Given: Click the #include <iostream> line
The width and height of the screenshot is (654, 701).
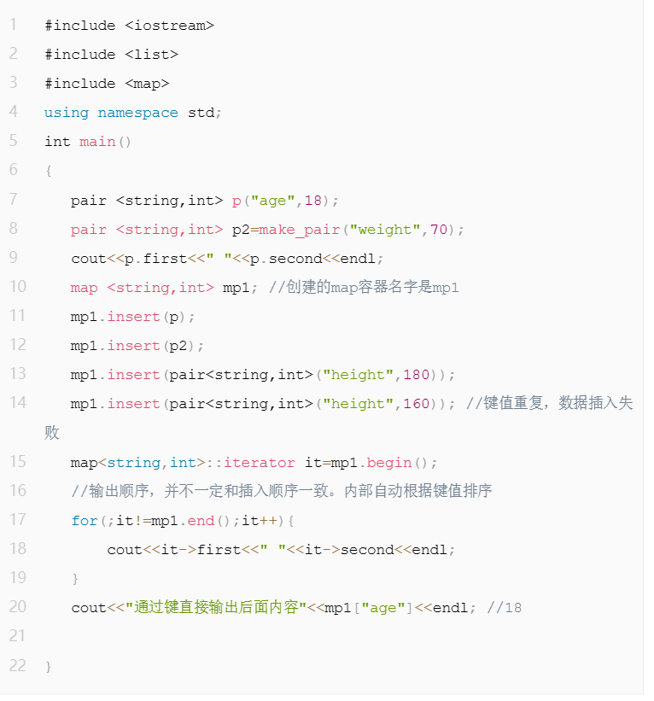Looking at the screenshot, I should pyautogui.click(x=129, y=26).
